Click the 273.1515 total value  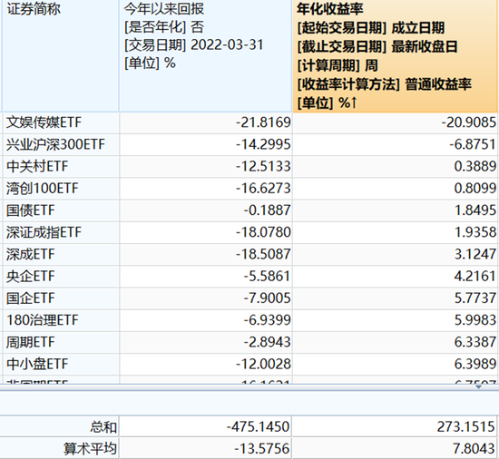point(466,427)
